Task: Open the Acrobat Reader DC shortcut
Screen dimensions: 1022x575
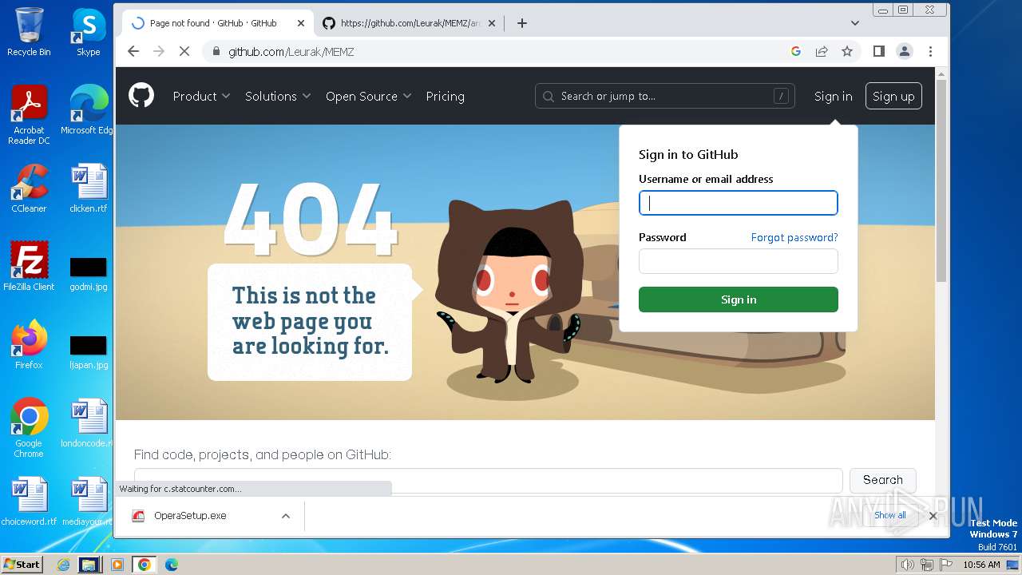Action: 29,116
